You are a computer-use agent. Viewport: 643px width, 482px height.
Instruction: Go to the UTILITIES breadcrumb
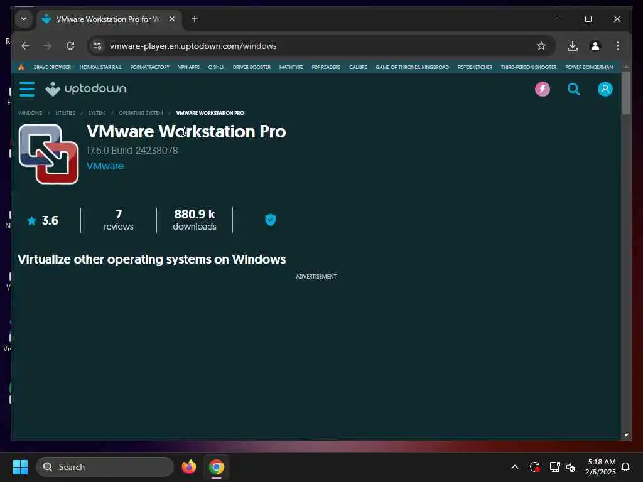click(65, 113)
